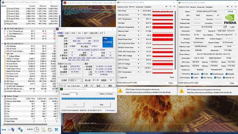Open the hamburger menu in GPU-Z Sensors window
Image resolution: width=238 pixels, height=134 pixels.
(x=174, y=7)
